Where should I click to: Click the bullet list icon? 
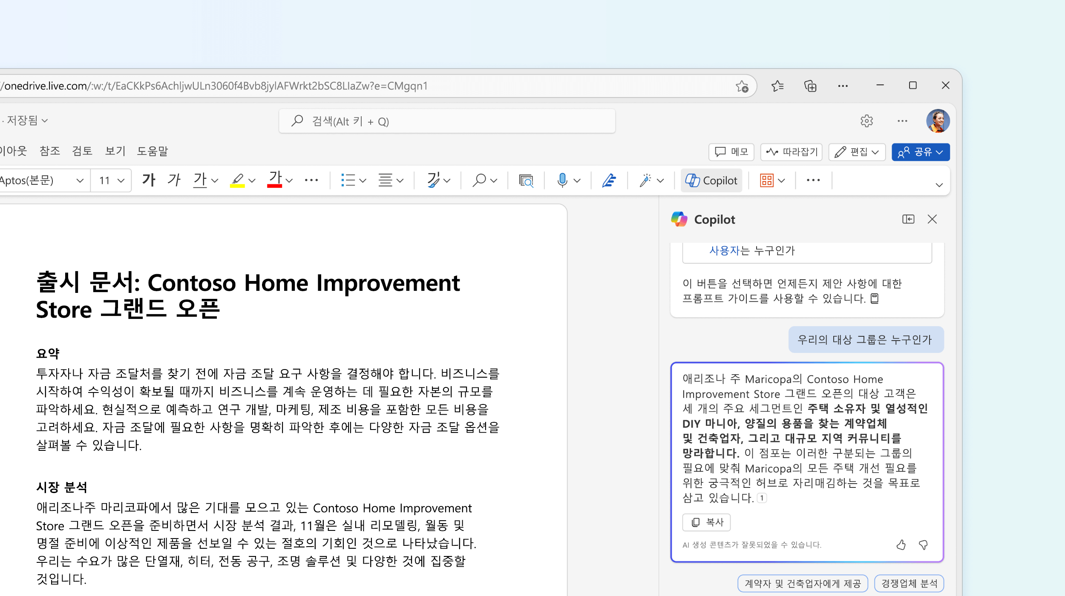coord(348,181)
